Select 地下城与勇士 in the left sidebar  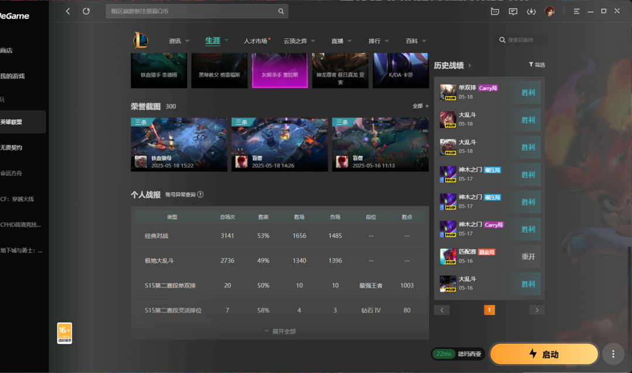tap(22, 251)
